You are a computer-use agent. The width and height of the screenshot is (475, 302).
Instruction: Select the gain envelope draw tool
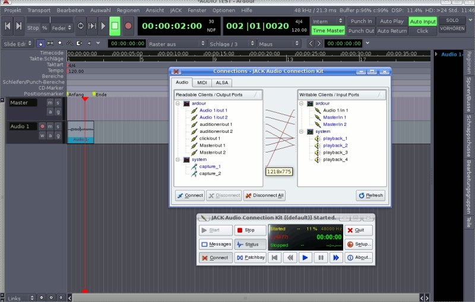(69, 43)
